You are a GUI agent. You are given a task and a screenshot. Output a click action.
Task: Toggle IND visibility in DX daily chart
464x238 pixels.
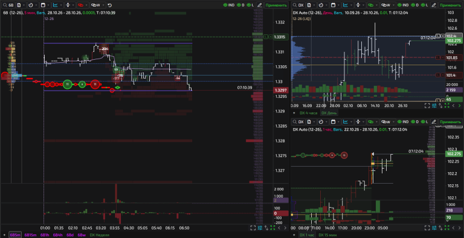click(x=404, y=5)
